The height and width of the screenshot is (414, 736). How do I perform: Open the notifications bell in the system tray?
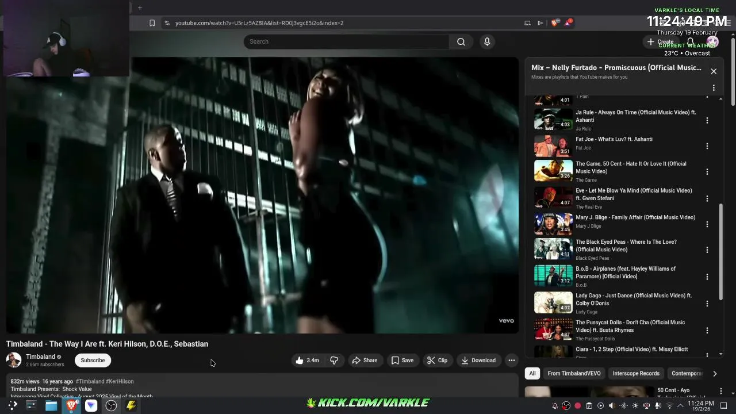555,406
